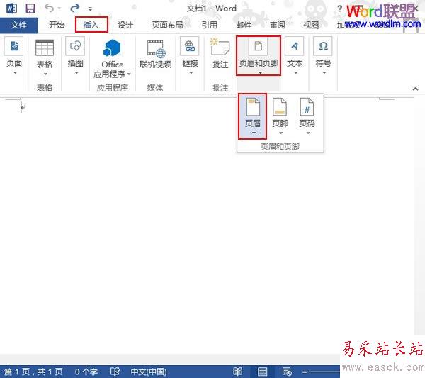
Task: Select the 插入 (Insert) tab
Action: pos(91,25)
